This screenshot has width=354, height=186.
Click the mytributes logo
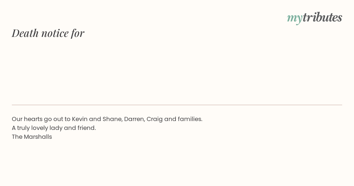click(x=314, y=17)
